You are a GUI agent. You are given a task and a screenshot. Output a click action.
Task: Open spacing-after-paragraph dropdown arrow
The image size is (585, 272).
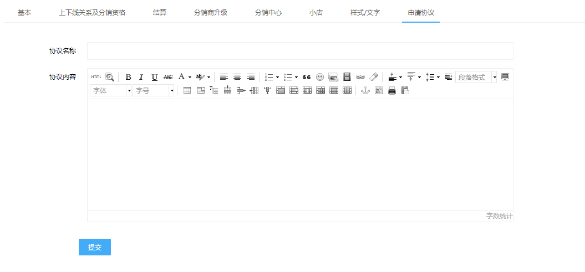pos(419,77)
